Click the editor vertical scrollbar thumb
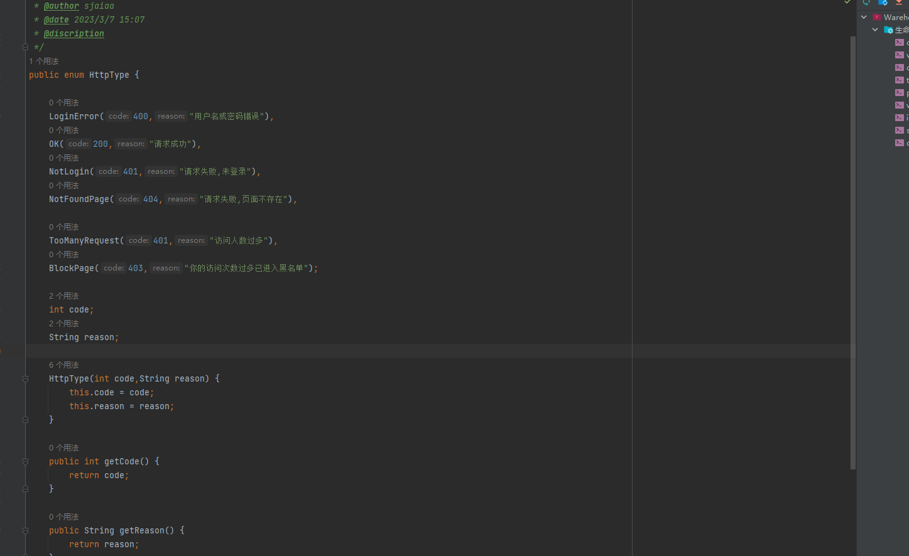 point(852,252)
